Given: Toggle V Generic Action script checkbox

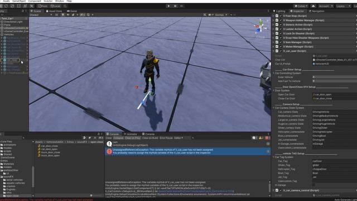Looking at the screenshot, I should point(281,25).
